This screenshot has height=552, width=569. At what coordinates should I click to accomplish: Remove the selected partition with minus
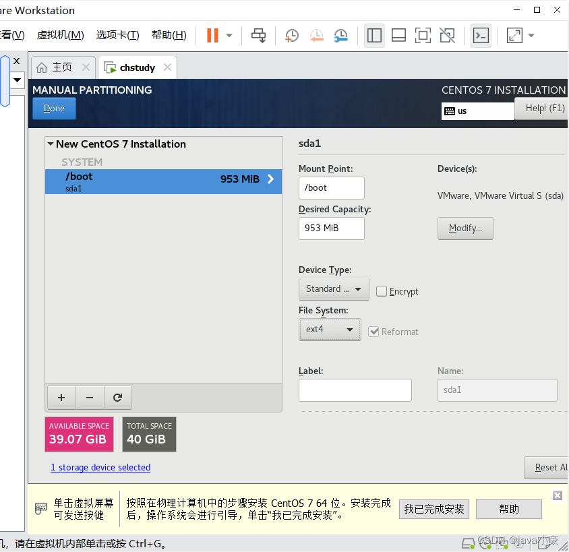(90, 398)
